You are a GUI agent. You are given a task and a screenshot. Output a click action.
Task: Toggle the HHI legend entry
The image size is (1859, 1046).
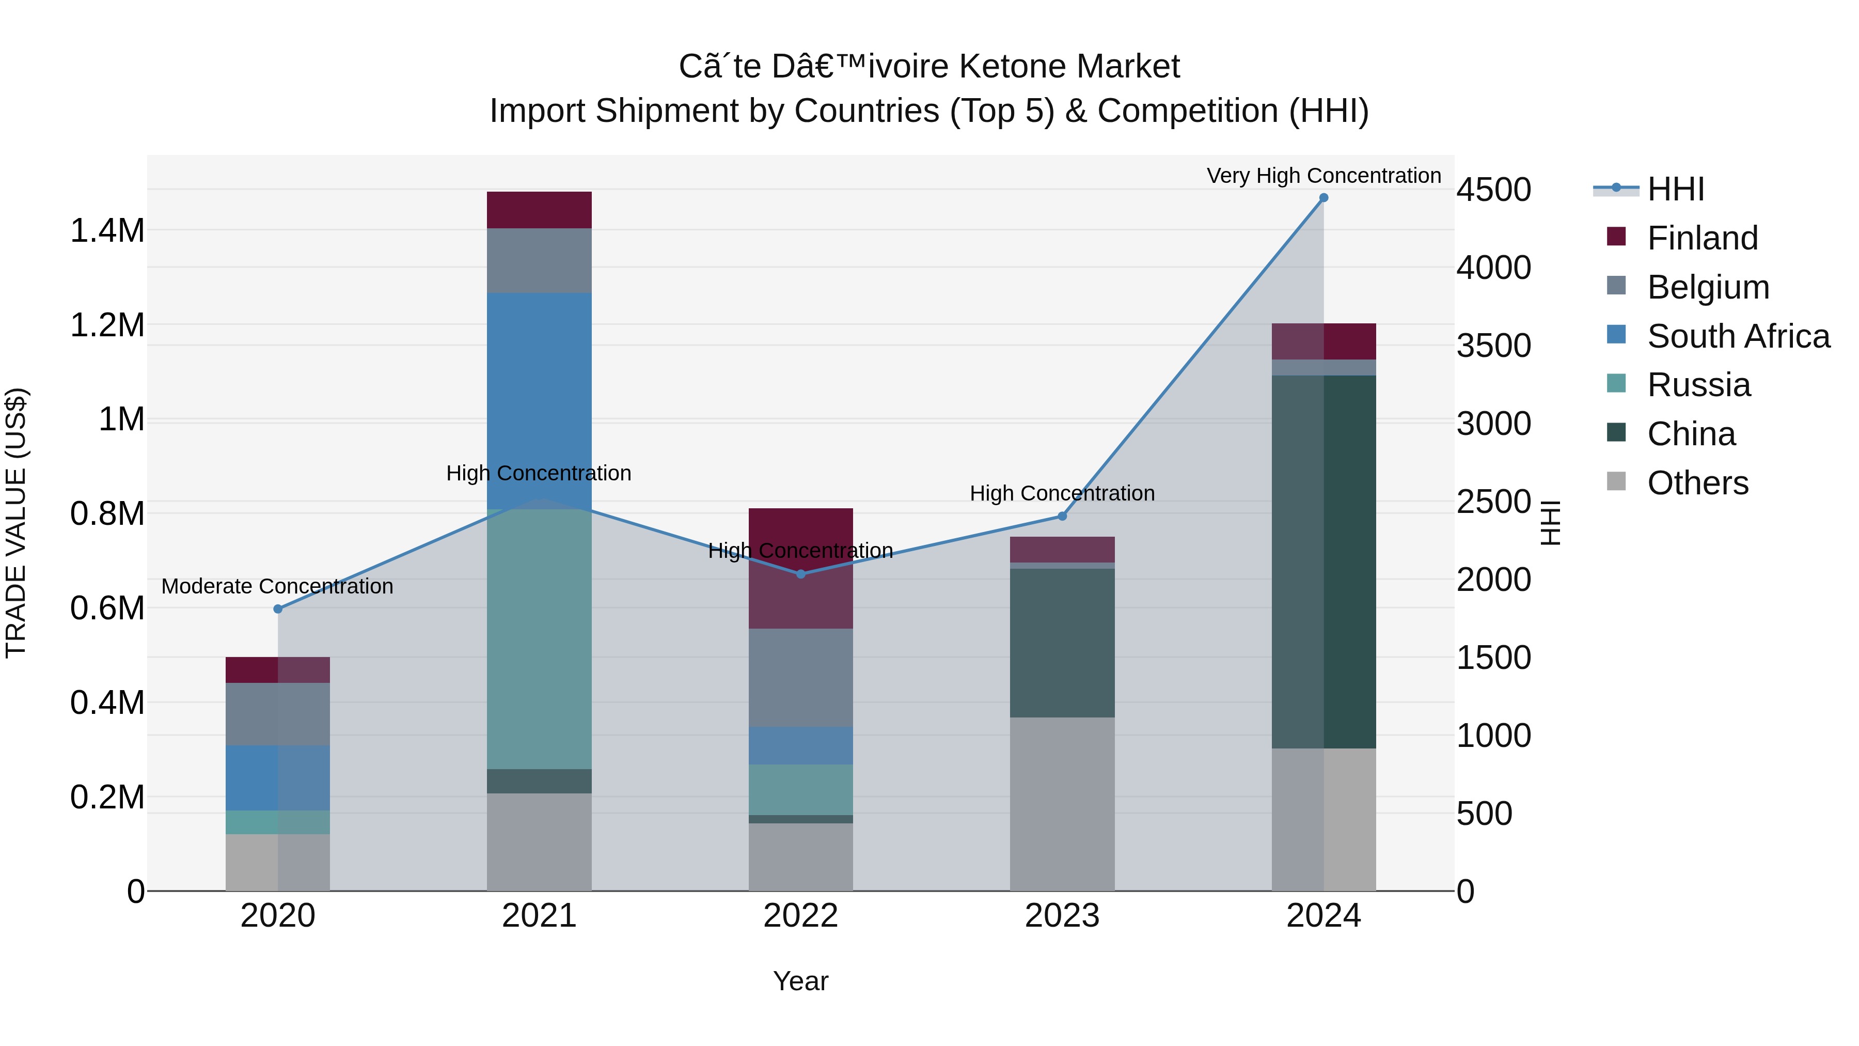pos(1648,189)
